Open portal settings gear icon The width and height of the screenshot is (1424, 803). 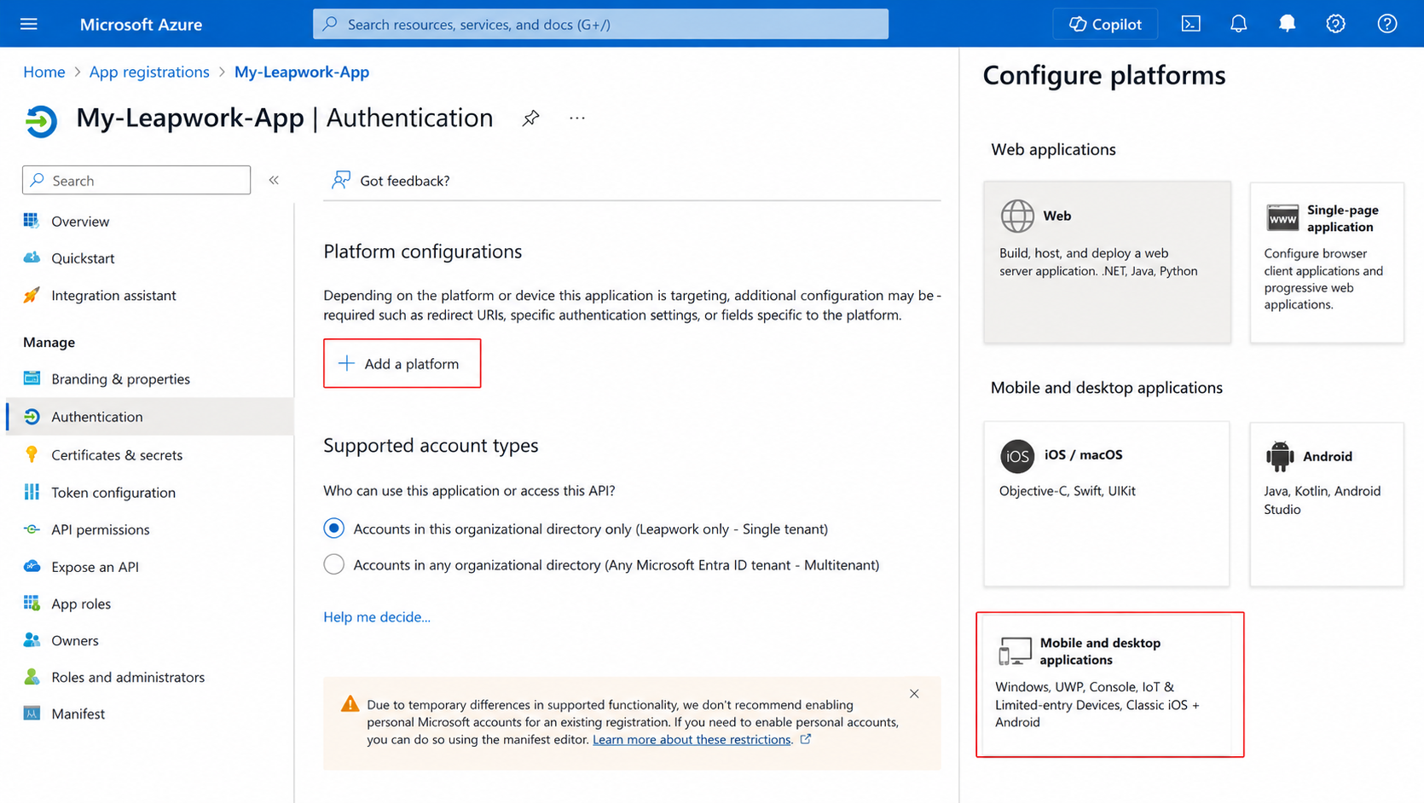(x=1335, y=24)
